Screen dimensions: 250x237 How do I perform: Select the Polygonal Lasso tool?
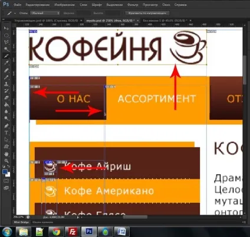pos(6,42)
